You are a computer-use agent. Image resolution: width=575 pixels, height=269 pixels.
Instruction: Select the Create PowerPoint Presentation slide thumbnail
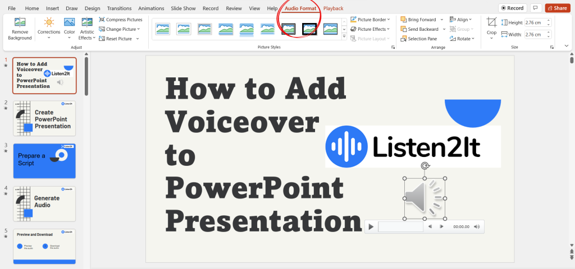(44, 119)
